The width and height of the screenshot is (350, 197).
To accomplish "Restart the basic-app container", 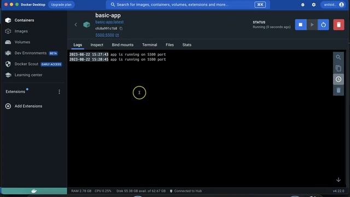I will (x=323, y=25).
